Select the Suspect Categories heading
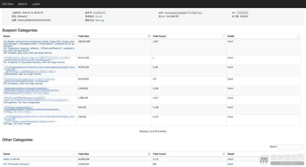306x167 pixels. point(20,30)
